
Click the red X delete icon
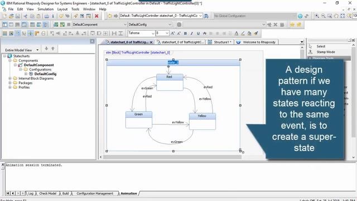coord(97,16)
